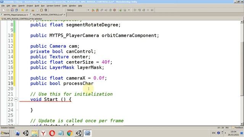Click the 'Update is called once per frame' comment
The image size is (244, 137).
[x=81, y=121]
